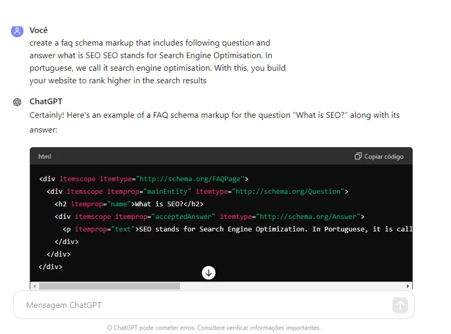This screenshot has height=334, width=451.
Task: Click the user prompt text 'create a faq schema'
Action: (x=157, y=62)
